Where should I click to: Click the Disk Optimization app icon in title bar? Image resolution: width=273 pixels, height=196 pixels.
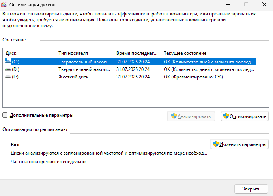tap(4, 4)
